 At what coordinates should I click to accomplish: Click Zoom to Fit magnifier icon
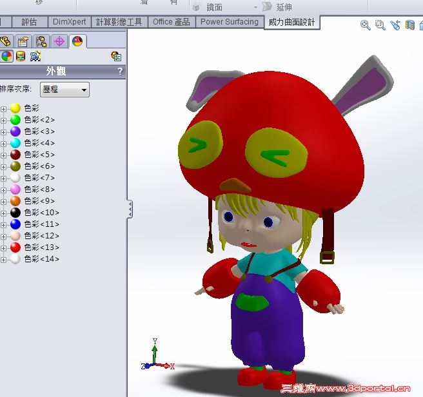click(x=365, y=25)
